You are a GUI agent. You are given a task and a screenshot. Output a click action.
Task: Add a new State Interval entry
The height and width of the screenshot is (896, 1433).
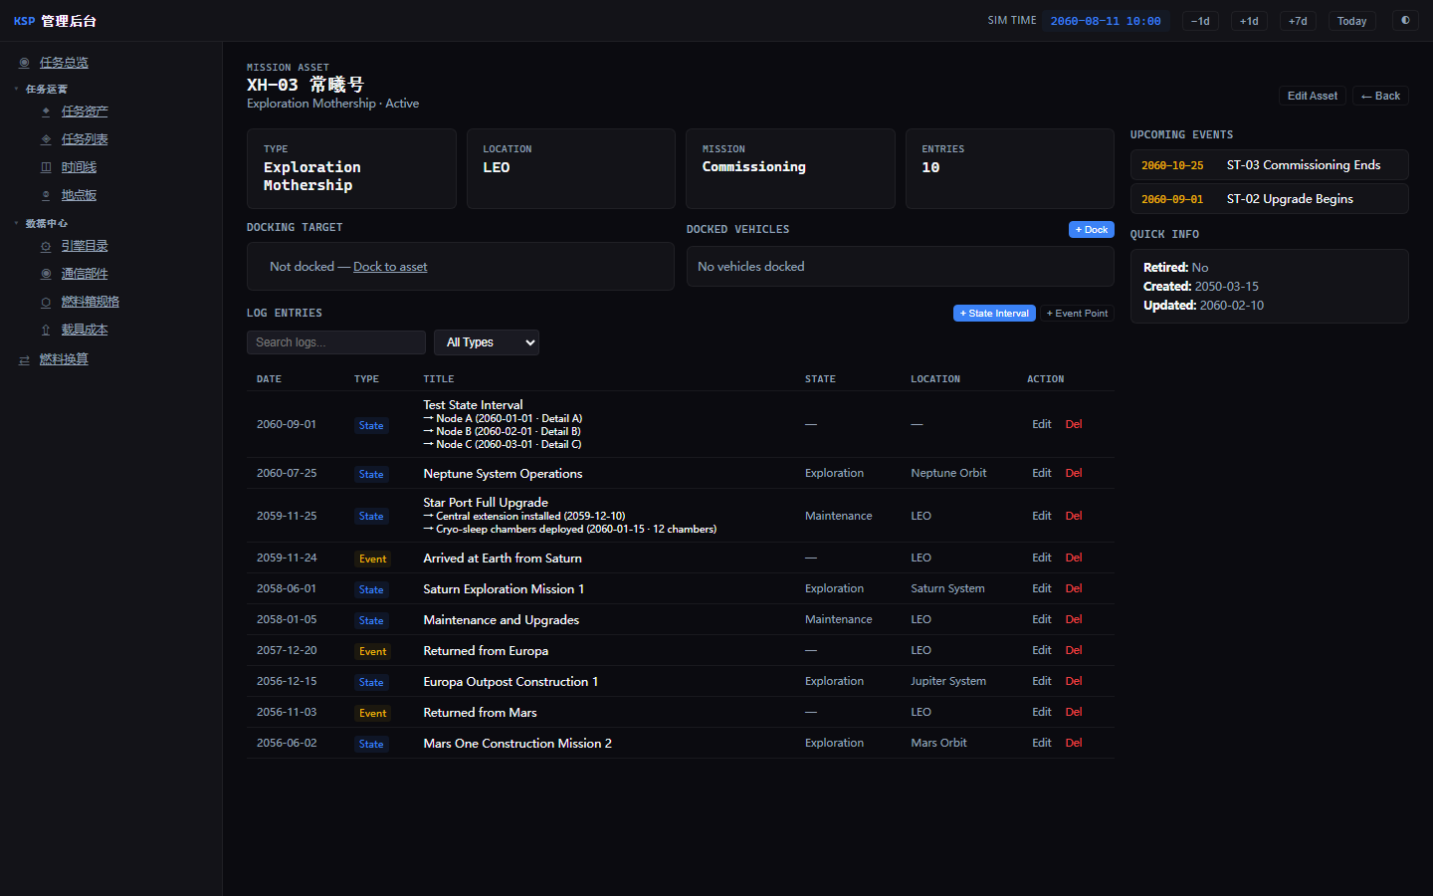(994, 314)
